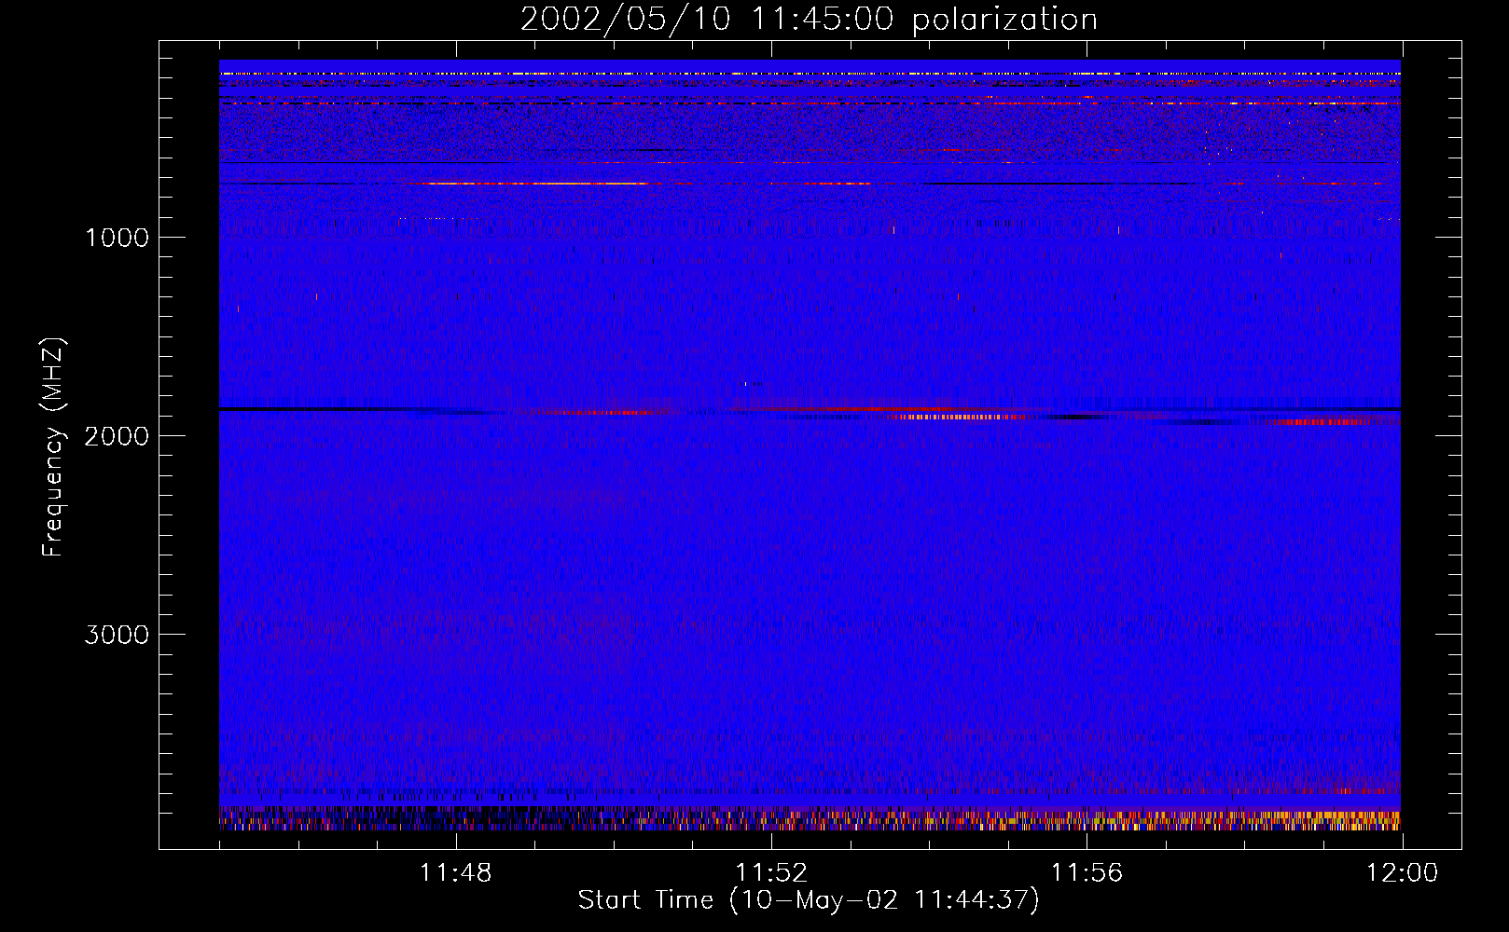Click the 'Start Time (10-May-02 11:44:37)' label
Viewport: 1509px width, 932px height.
tap(809, 900)
